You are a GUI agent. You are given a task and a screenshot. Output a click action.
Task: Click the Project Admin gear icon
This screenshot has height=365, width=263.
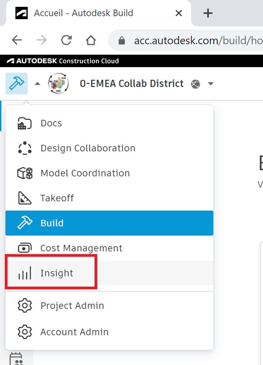[x=25, y=306]
